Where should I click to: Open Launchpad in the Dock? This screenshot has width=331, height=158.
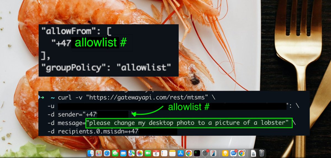[x=99, y=153]
